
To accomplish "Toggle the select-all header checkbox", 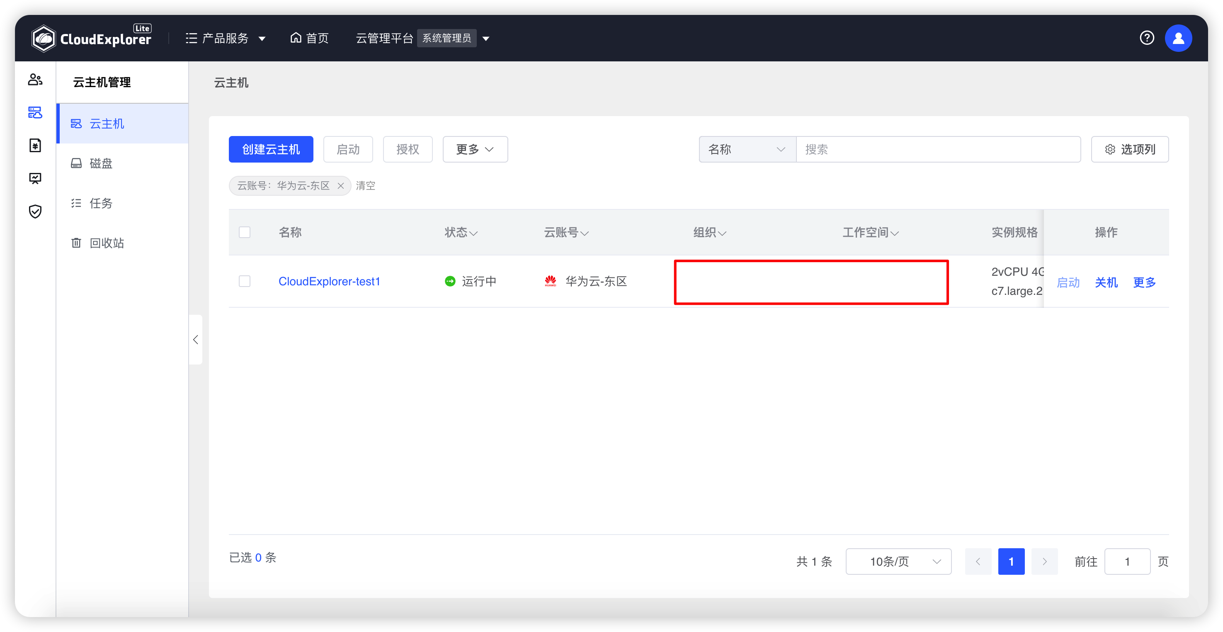I will tap(245, 232).
